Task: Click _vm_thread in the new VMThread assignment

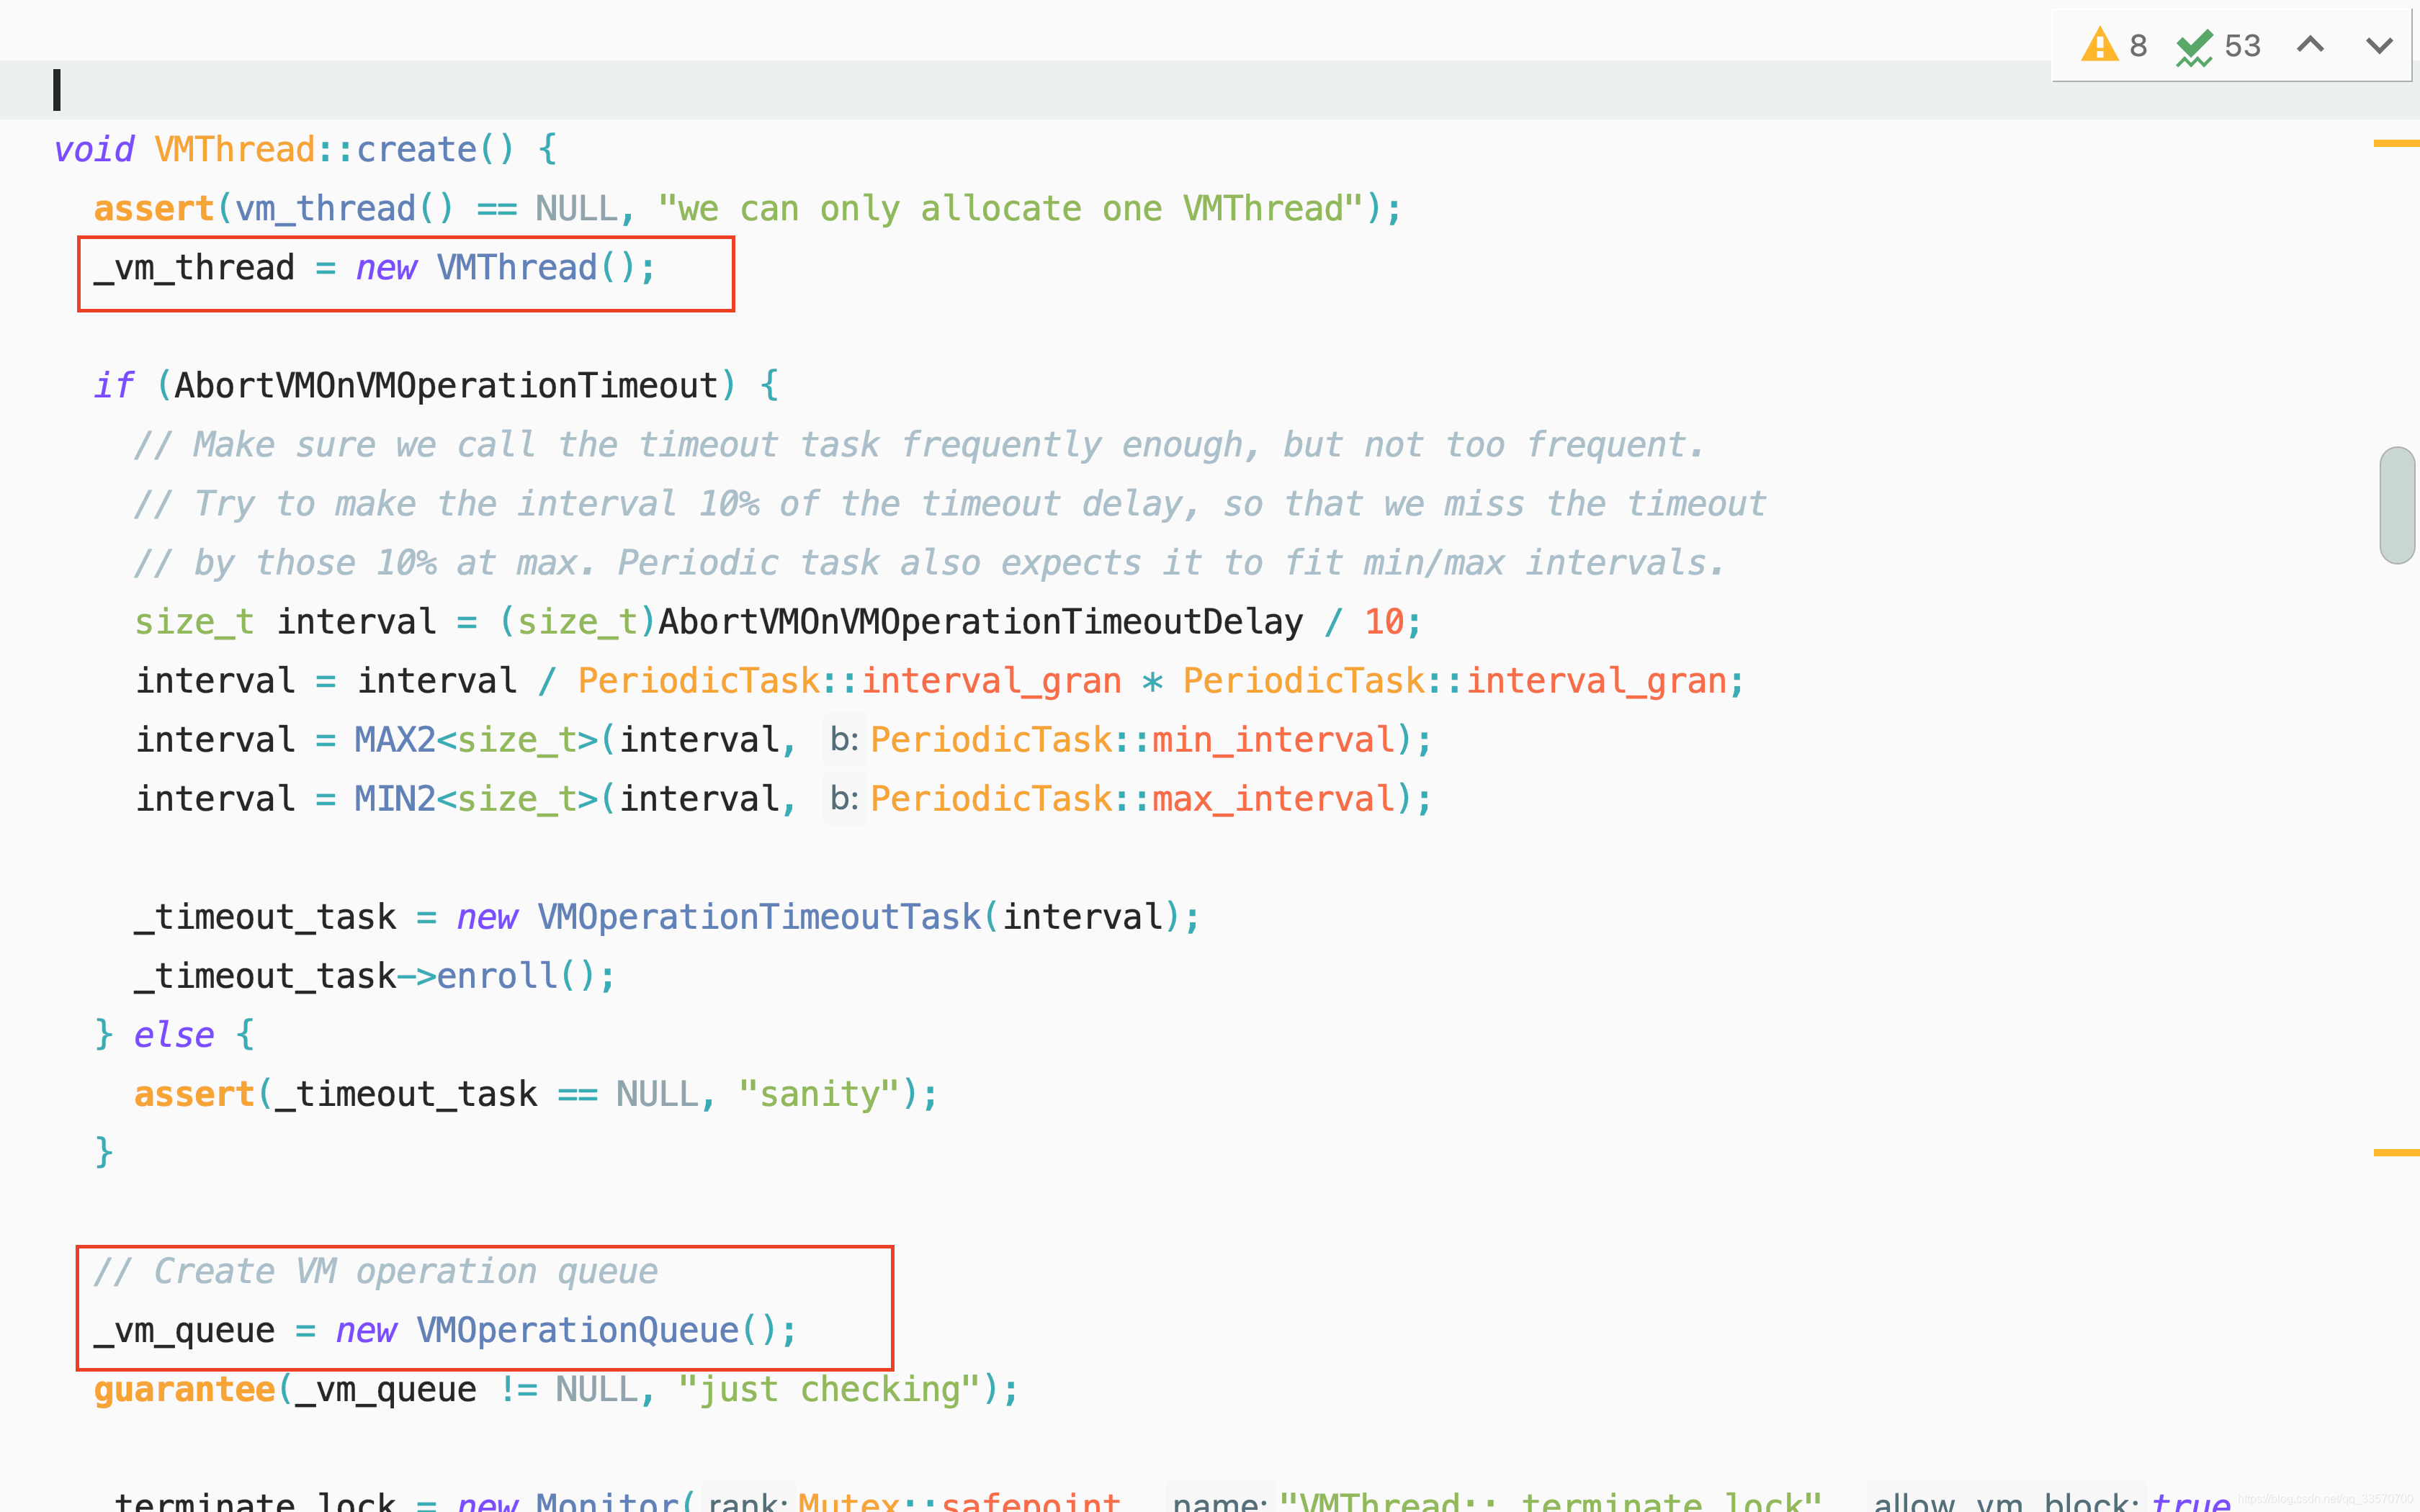Action: (194, 268)
